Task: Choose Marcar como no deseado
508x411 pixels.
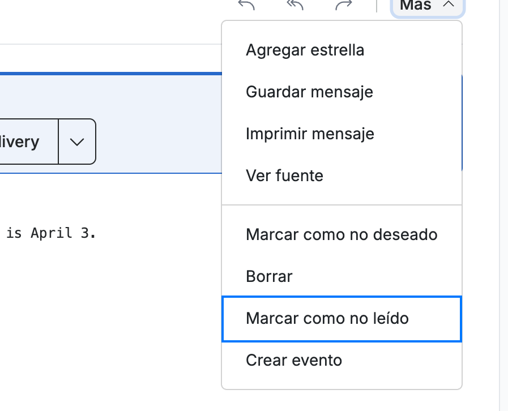Action: [342, 234]
